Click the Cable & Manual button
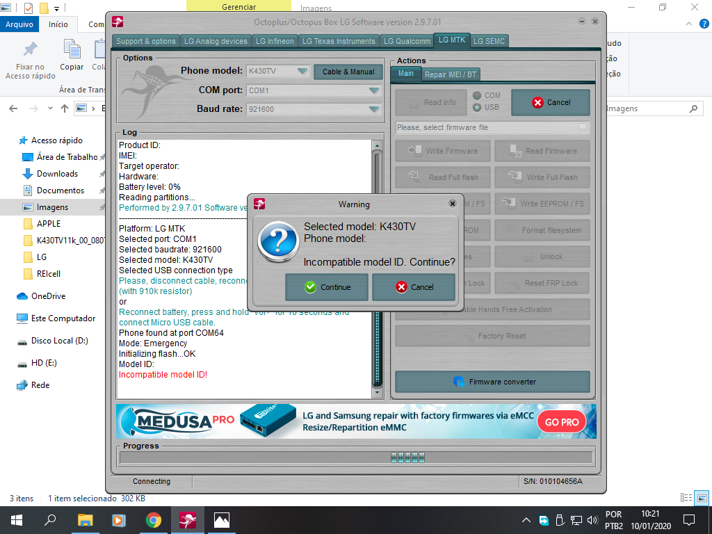This screenshot has height=534, width=712. (x=348, y=72)
